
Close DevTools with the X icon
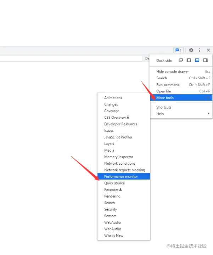(208, 50)
